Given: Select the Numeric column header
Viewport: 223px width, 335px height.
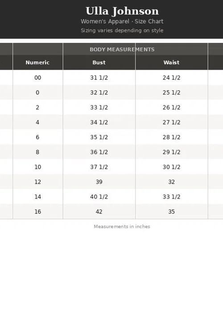Looking at the screenshot, I should (x=37, y=63).
